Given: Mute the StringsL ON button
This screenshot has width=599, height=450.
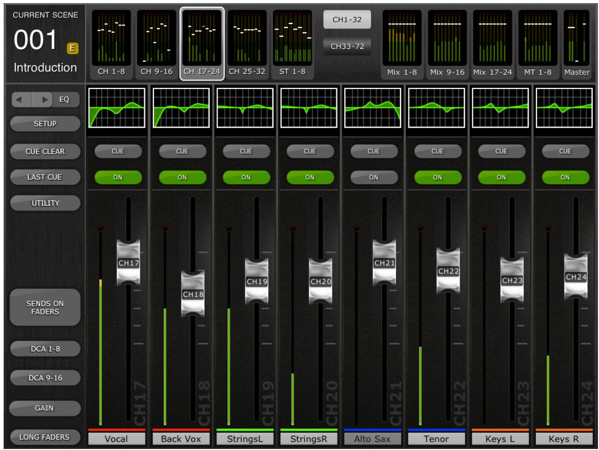Looking at the screenshot, I should (246, 177).
